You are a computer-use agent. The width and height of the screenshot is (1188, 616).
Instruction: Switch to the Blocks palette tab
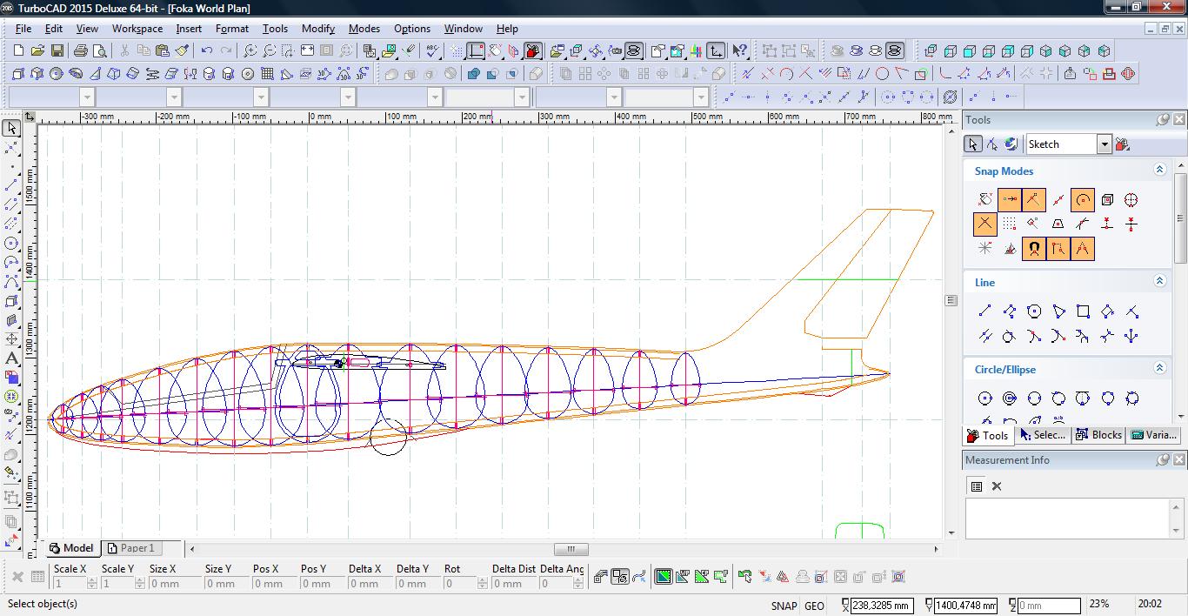coord(1099,435)
